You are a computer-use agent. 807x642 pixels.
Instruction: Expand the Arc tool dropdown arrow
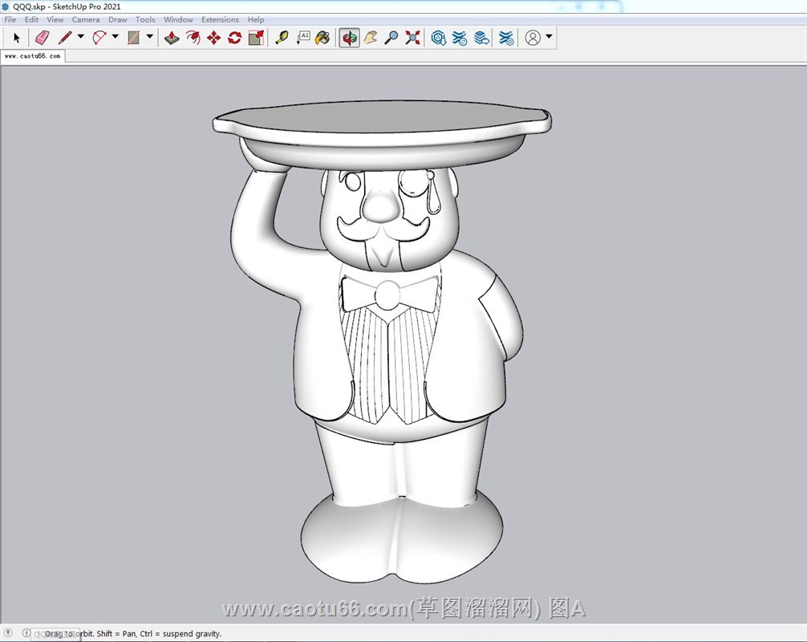pyautogui.click(x=116, y=37)
